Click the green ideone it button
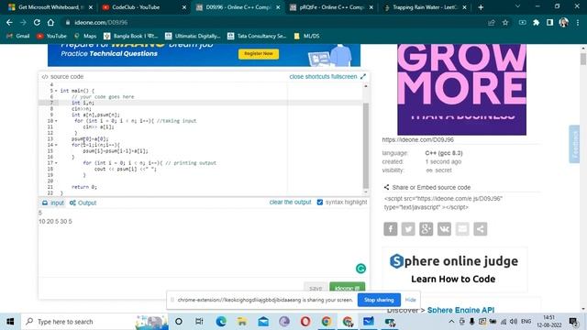The height and width of the screenshot is (330, 587). (347, 288)
